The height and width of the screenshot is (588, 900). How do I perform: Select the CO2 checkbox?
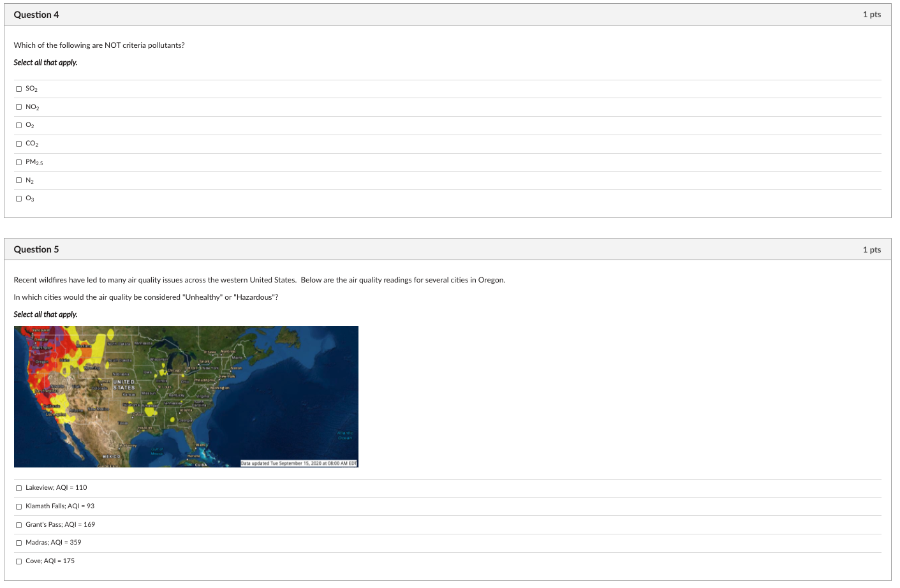pyautogui.click(x=19, y=143)
